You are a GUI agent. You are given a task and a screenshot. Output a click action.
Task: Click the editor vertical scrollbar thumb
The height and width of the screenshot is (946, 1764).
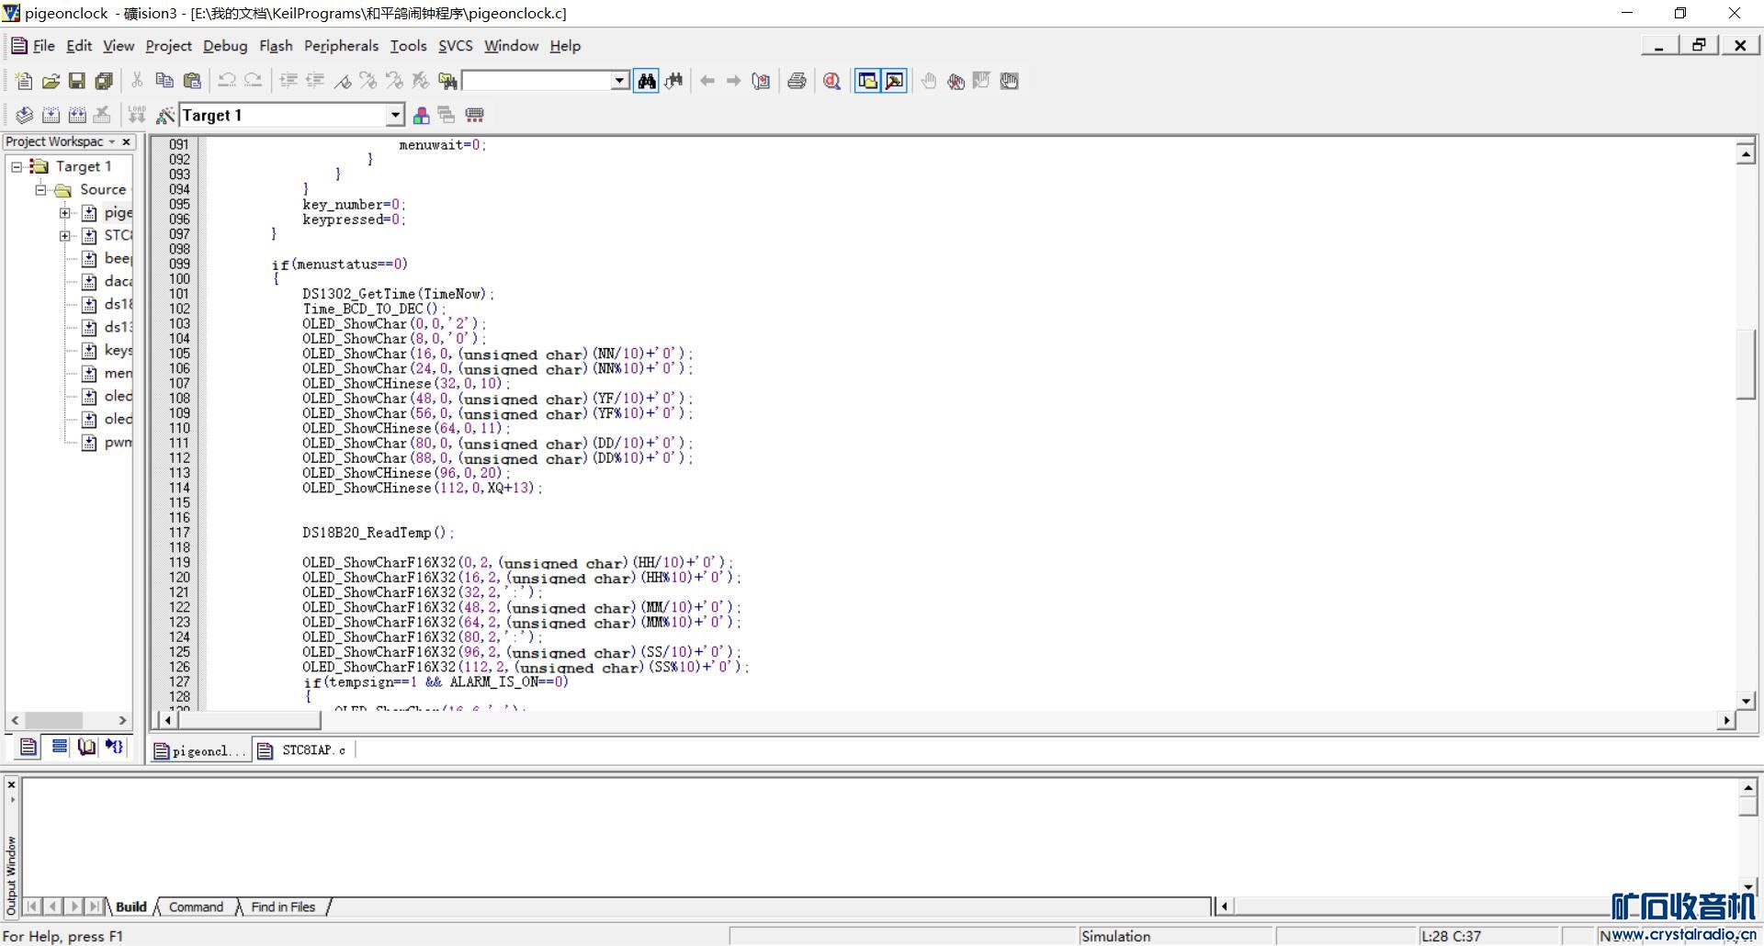click(1746, 366)
